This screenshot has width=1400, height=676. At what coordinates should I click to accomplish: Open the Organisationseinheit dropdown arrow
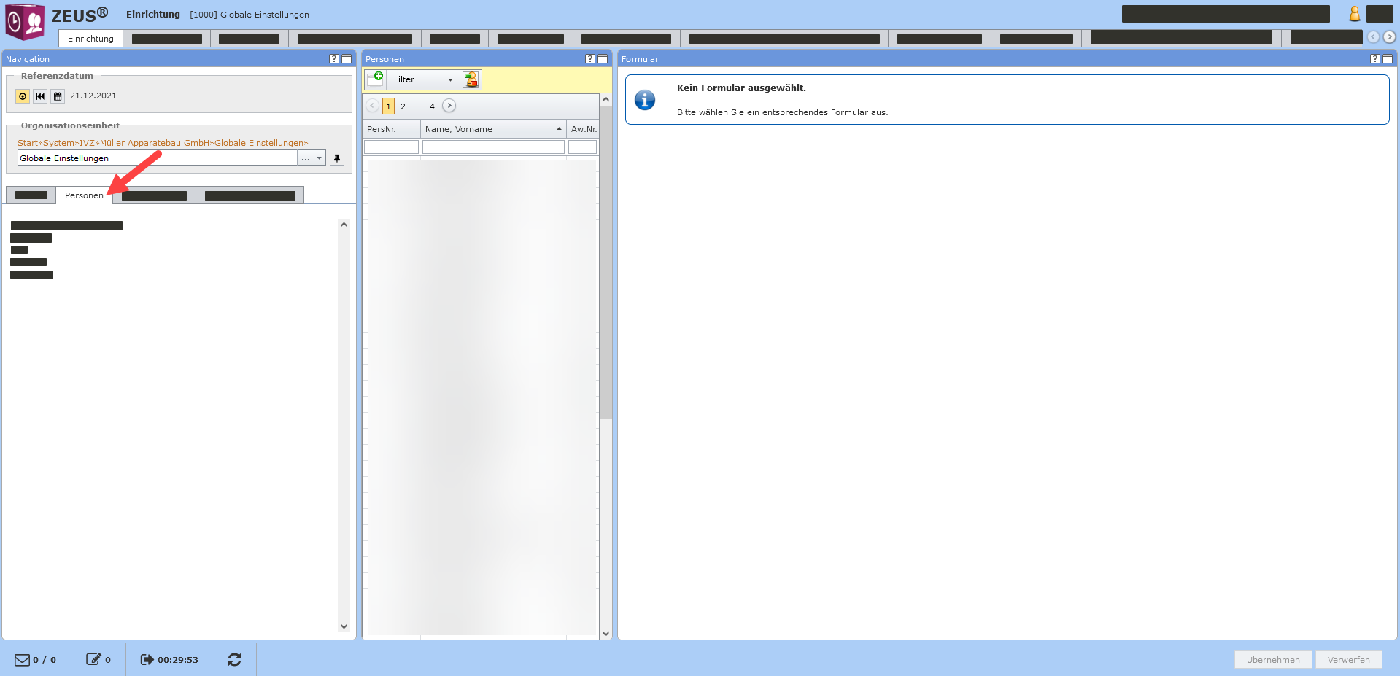click(x=320, y=158)
